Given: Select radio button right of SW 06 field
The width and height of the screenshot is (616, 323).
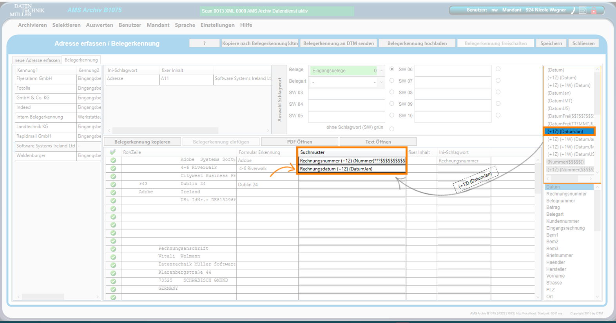Looking at the screenshot, I should (498, 69).
